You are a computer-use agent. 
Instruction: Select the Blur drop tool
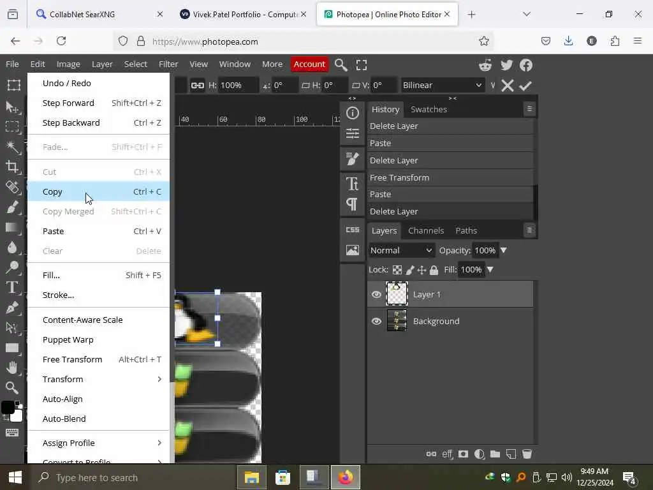pos(13,247)
